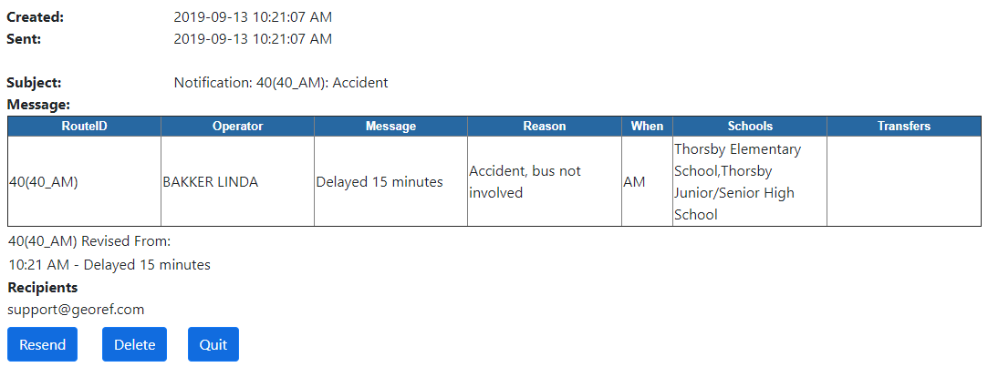Viewport: 988px width, 367px height.
Task: Select the RouteID column header
Action: click(84, 127)
